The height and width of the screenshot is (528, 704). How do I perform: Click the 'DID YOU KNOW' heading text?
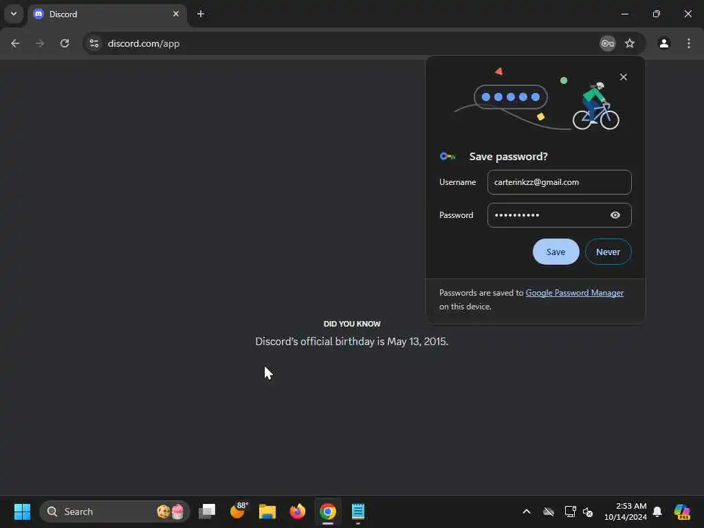pyautogui.click(x=352, y=324)
